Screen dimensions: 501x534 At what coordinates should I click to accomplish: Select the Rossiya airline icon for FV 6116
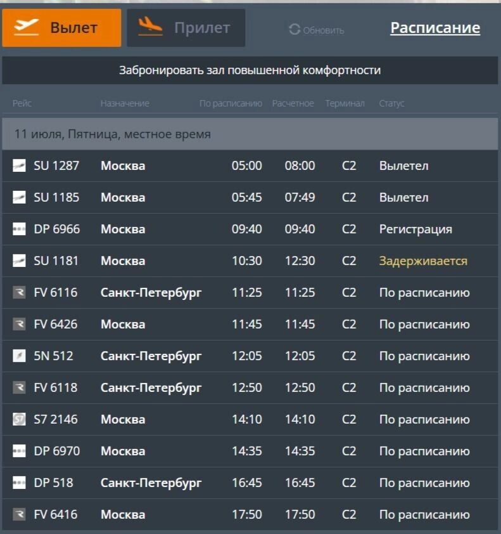click(20, 292)
